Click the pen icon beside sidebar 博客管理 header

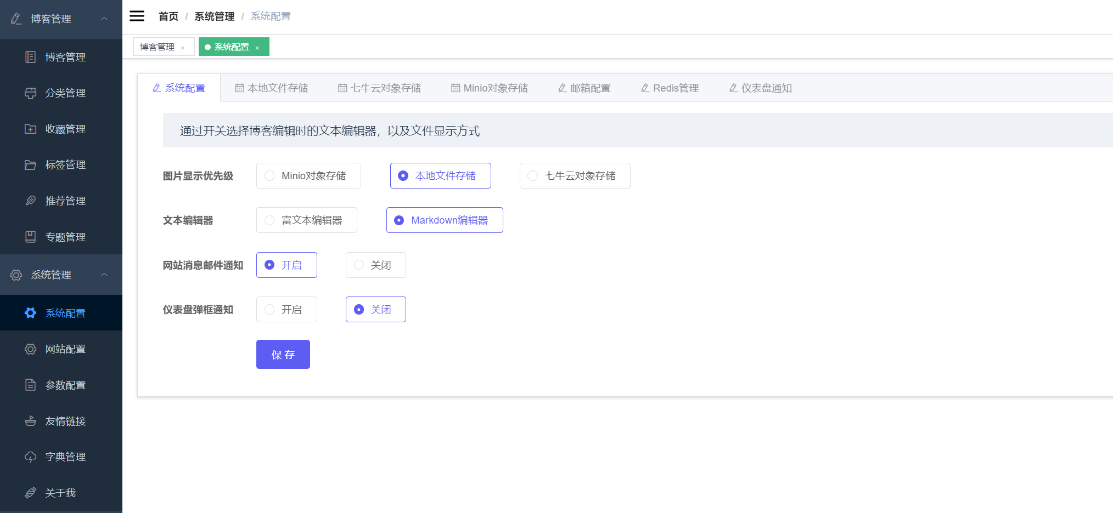16,19
